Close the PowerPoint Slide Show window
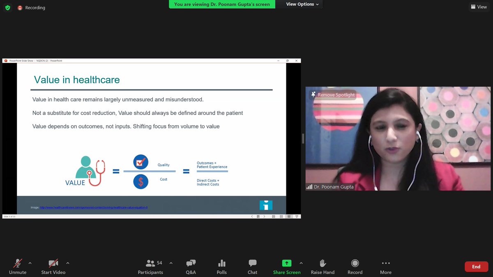The width and height of the screenshot is (493, 277). tap(296, 61)
